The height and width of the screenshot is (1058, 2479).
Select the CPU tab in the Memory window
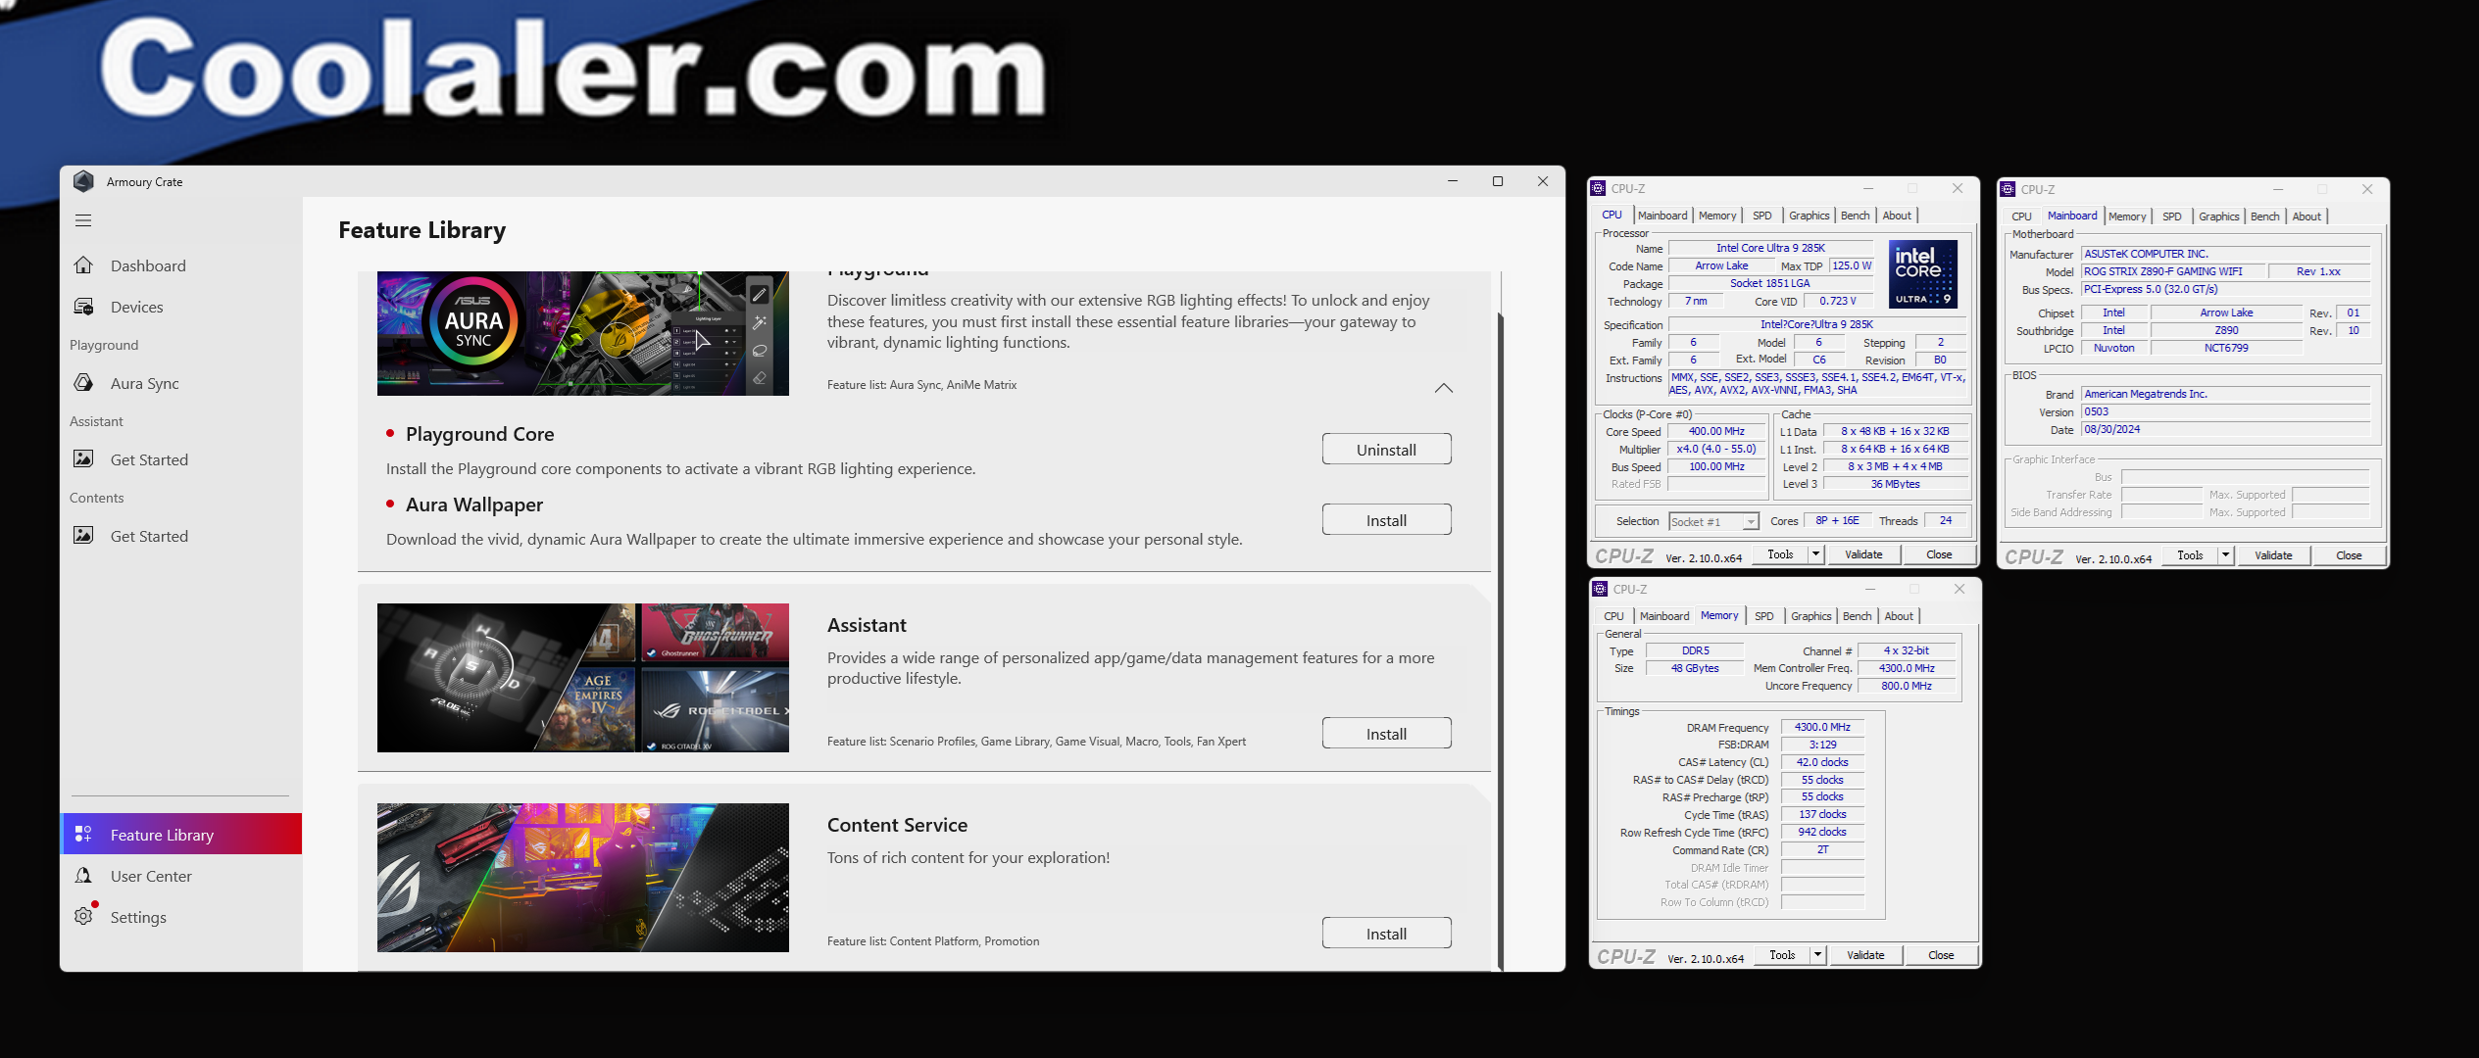1613,616
